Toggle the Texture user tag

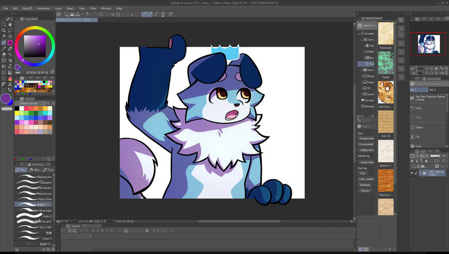(x=365, y=191)
